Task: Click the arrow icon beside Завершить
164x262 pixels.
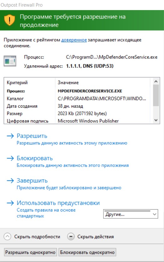Action: 10,180
